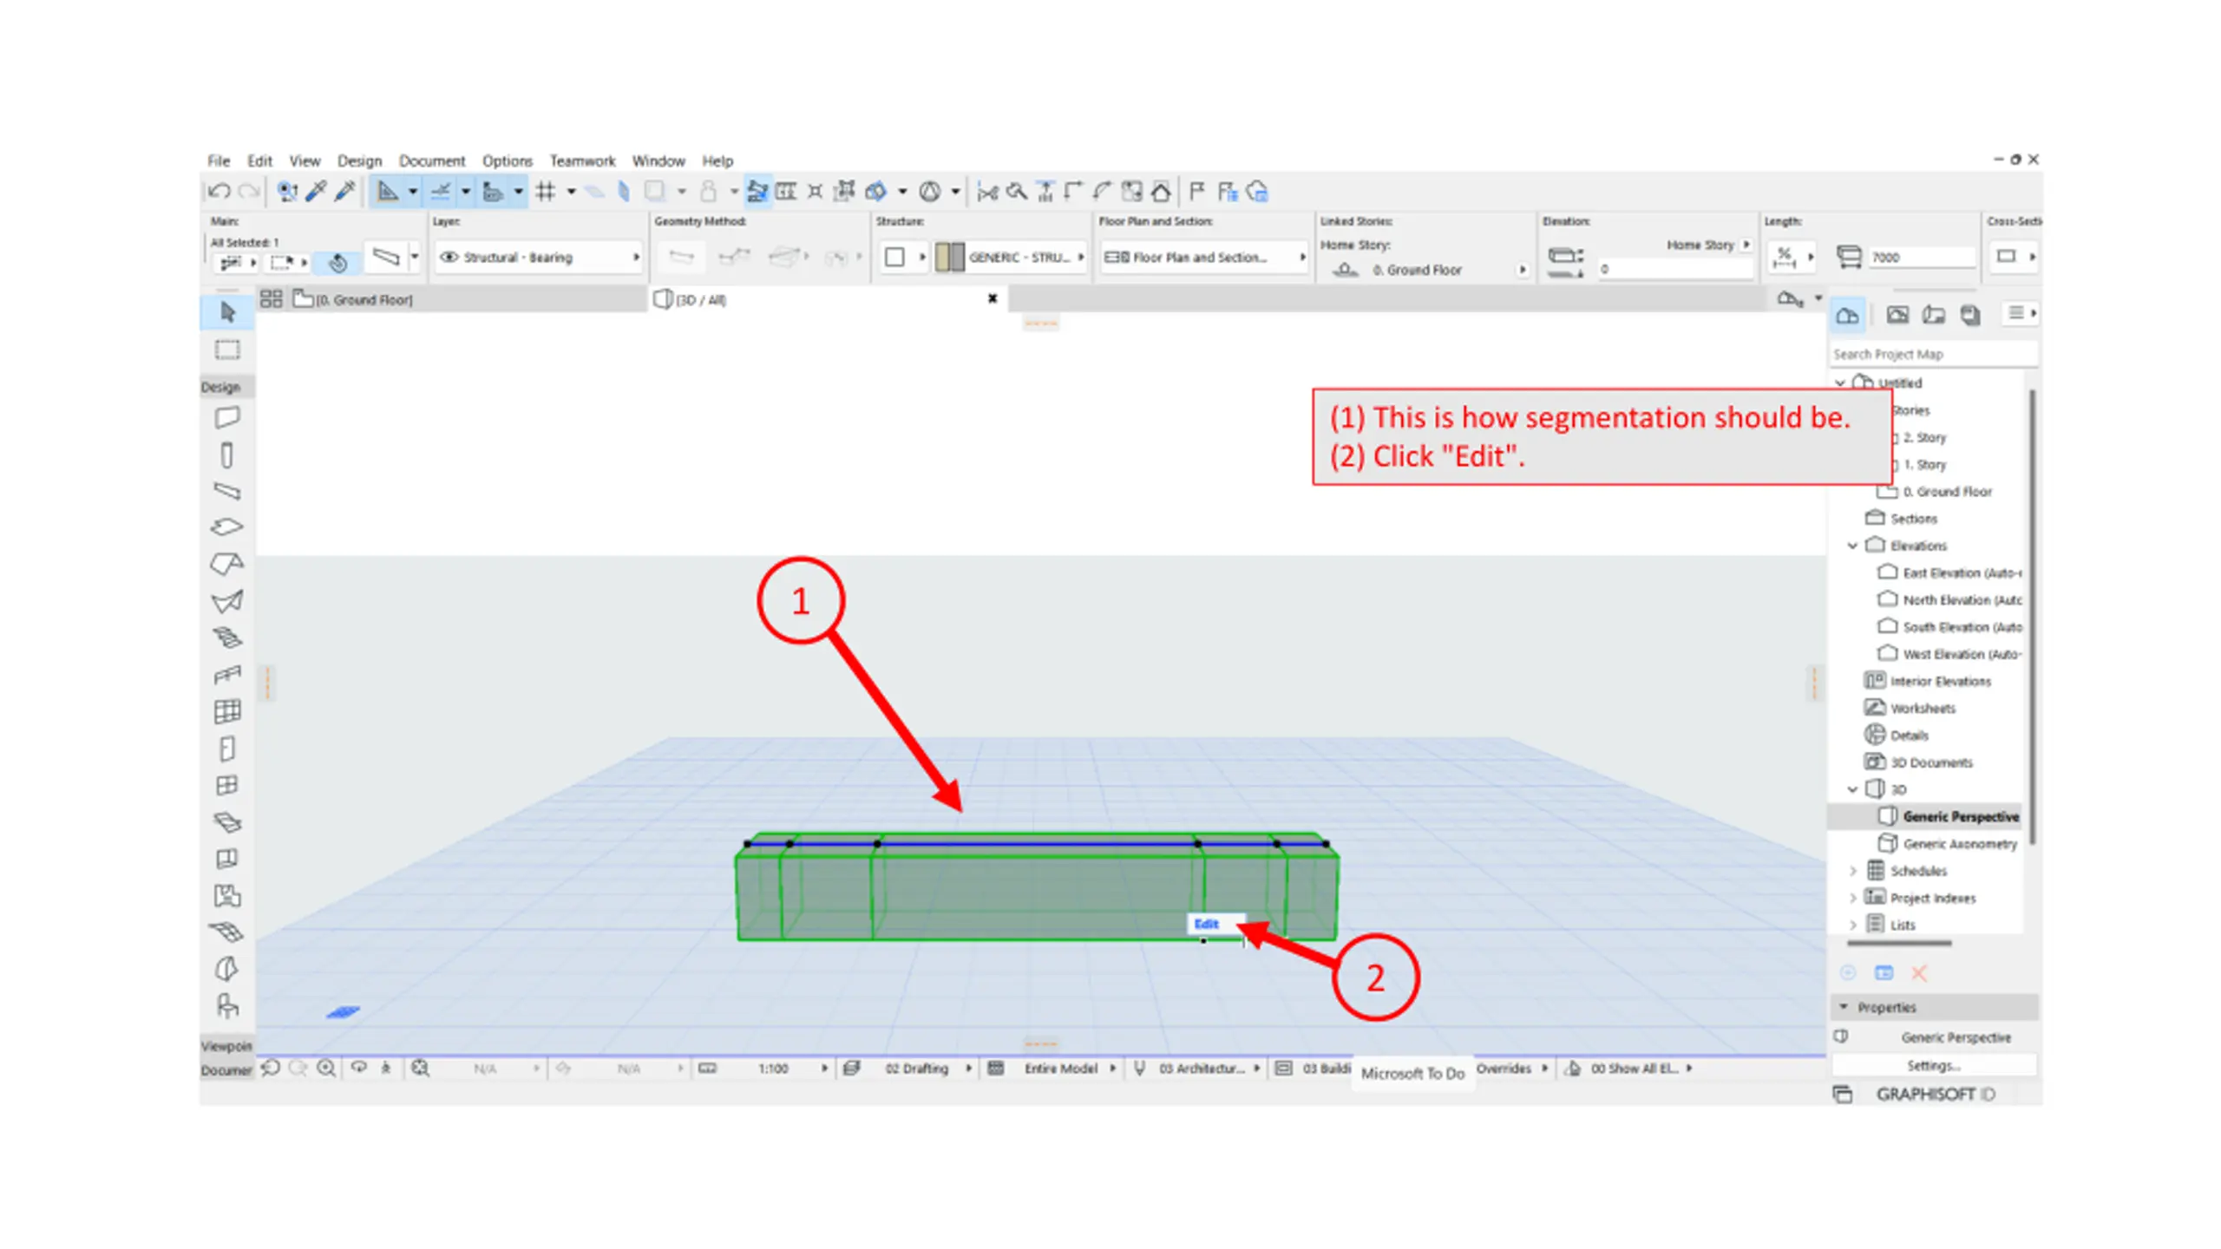This screenshot has width=2221, height=1249.
Task: Toggle the Project Map view in Navigator
Action: click(x=1847, y=315)
